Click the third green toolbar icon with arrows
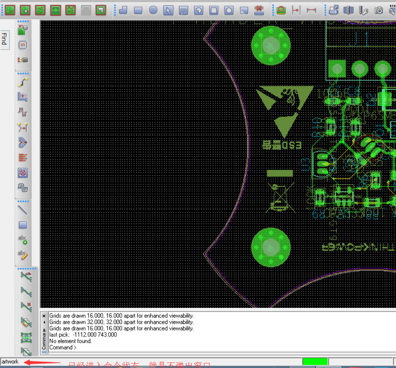This screenshot has width=396, height=368. (40, 11)
